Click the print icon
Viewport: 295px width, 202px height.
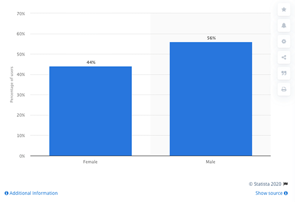pos(284,89)
